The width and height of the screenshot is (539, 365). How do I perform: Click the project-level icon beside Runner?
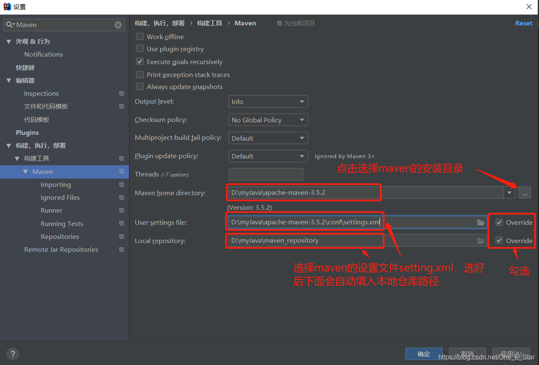point(121,211)
